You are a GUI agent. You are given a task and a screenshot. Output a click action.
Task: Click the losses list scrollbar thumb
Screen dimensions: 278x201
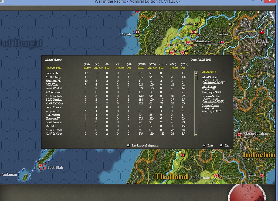tap(196, 77)
